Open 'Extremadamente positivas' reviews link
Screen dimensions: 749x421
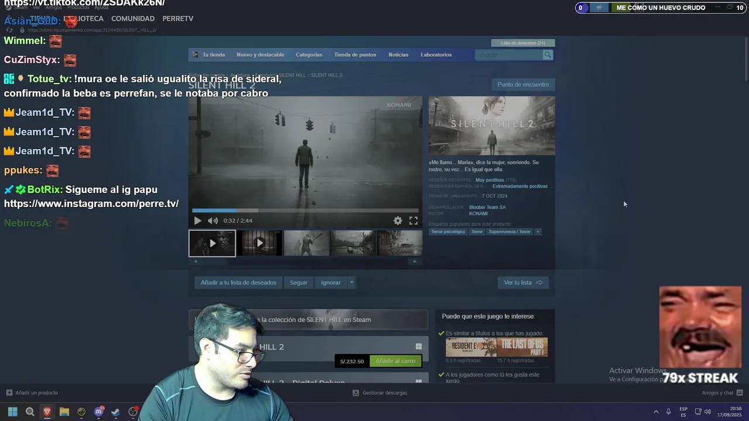click(x=520, y=187)
